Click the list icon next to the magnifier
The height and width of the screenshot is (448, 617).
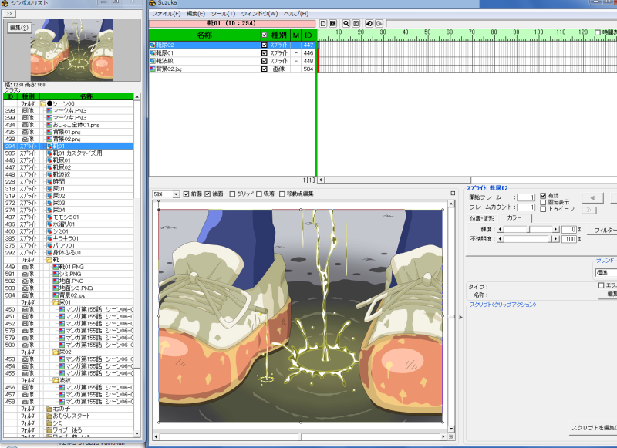pos(356,24)
